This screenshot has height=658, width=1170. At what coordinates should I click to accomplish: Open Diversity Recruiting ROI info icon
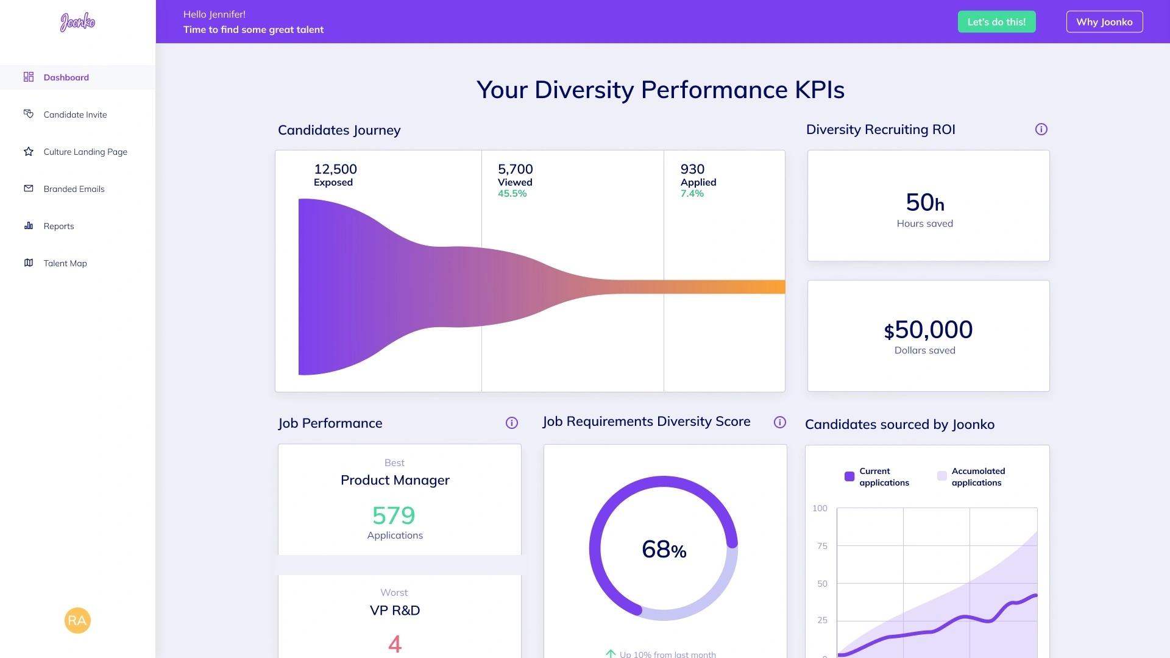coord(1041,129)
